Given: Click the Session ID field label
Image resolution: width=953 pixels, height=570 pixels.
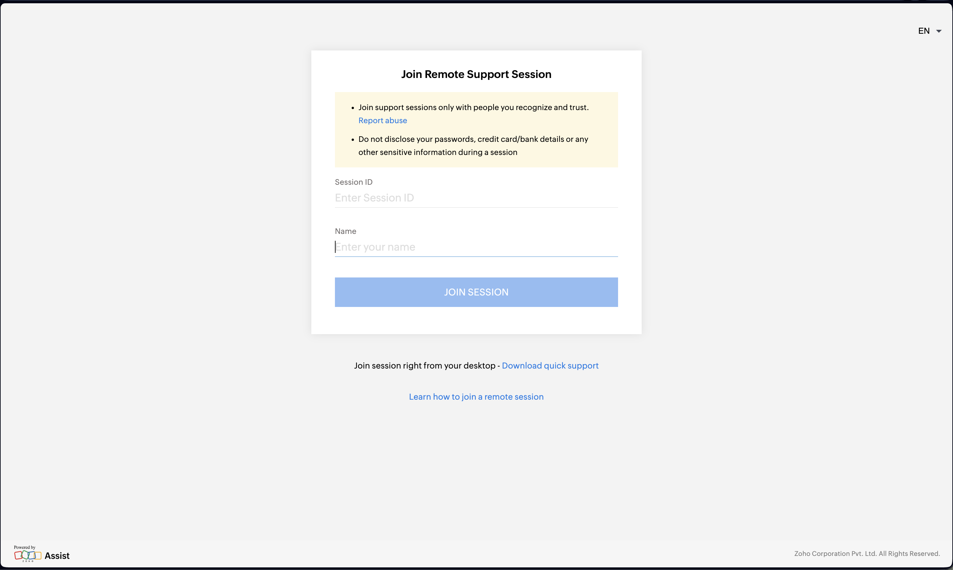Looking at the screenshot, I should 354,182.
